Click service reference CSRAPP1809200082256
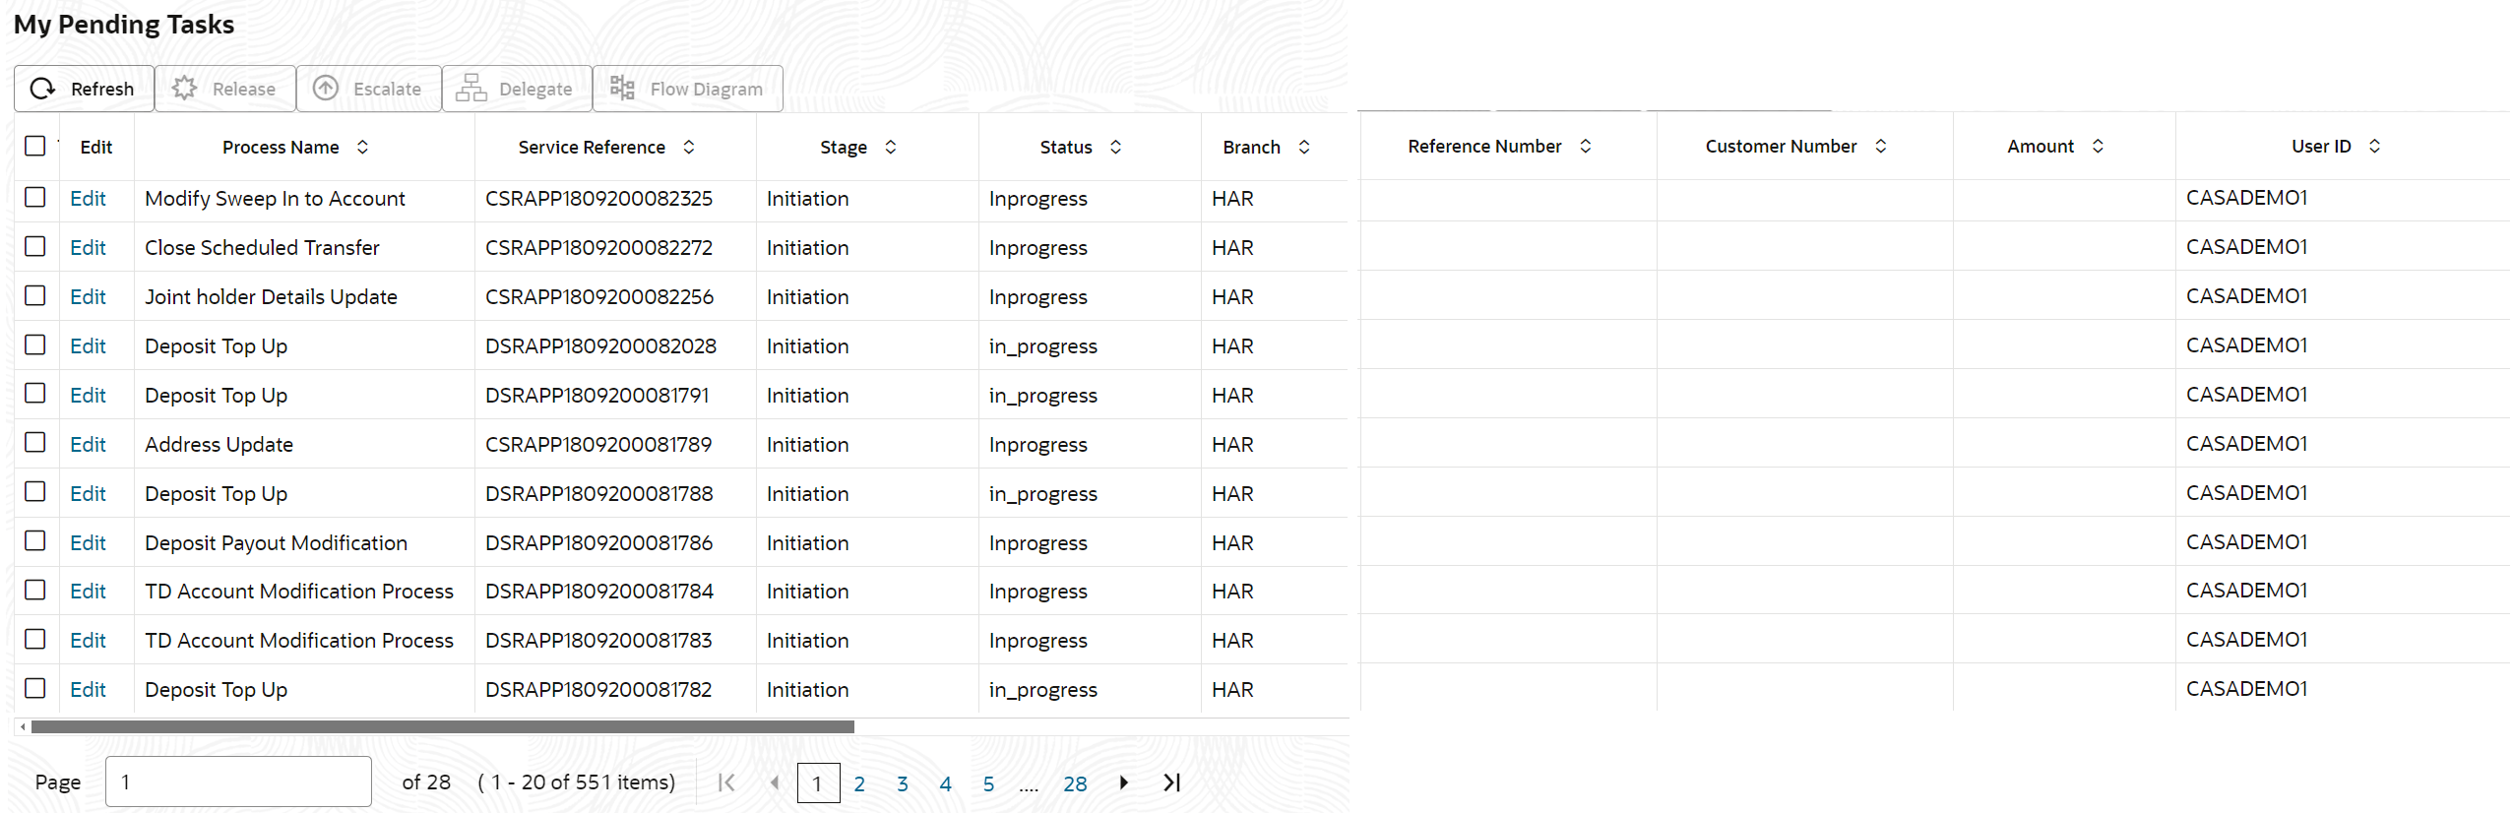This screenshot has width=2512, height=813. 599,297
